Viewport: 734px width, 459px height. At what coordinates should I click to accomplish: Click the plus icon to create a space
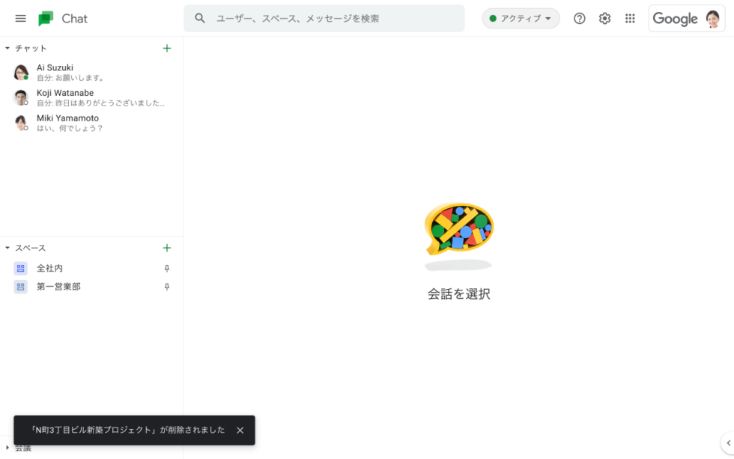pos(167,248)
